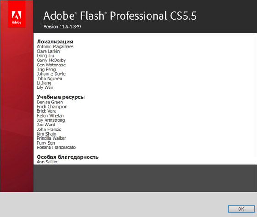Click the name Priscilla Walker
Viewport: 257px width, 217px height.
(51, 138)
